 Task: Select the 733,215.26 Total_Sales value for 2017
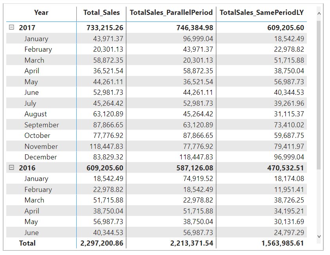pyautogui.click(x=105, y=28)
